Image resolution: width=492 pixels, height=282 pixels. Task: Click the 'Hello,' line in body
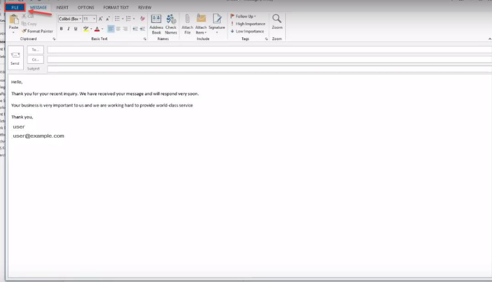coord(17,82)
